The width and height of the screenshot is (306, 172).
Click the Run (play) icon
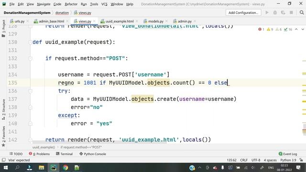[267, 13]
